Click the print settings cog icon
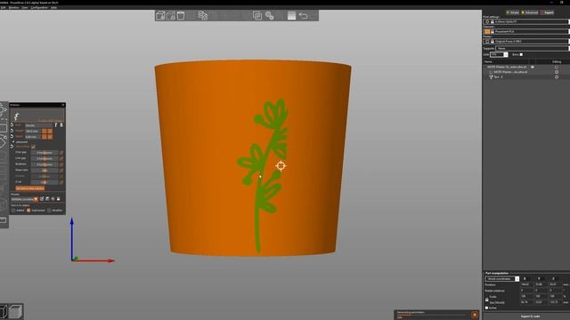 487,21
